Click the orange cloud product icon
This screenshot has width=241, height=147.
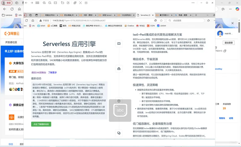click(x=11, y=117)
